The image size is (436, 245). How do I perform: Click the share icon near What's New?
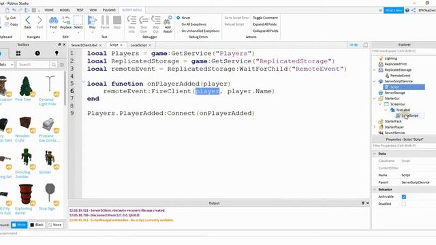pos(414,10)
